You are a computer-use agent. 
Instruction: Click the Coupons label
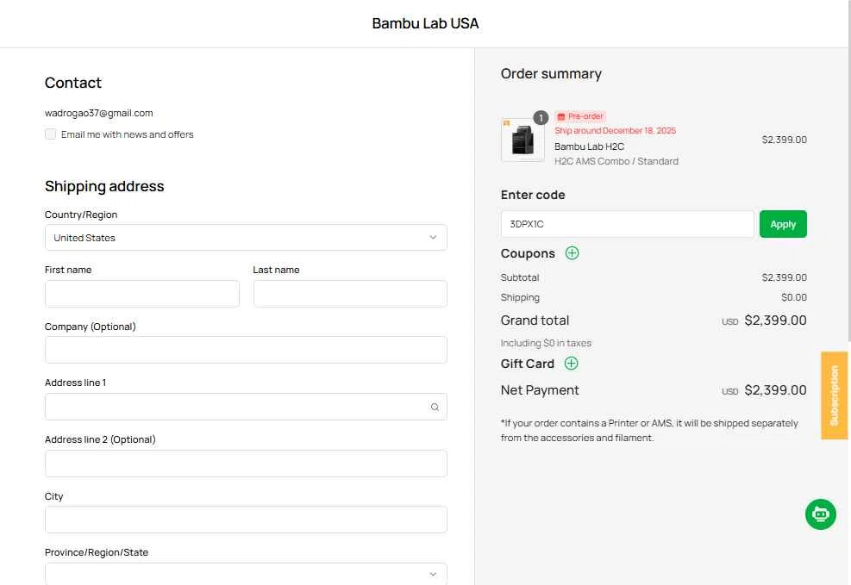point(528,253)
